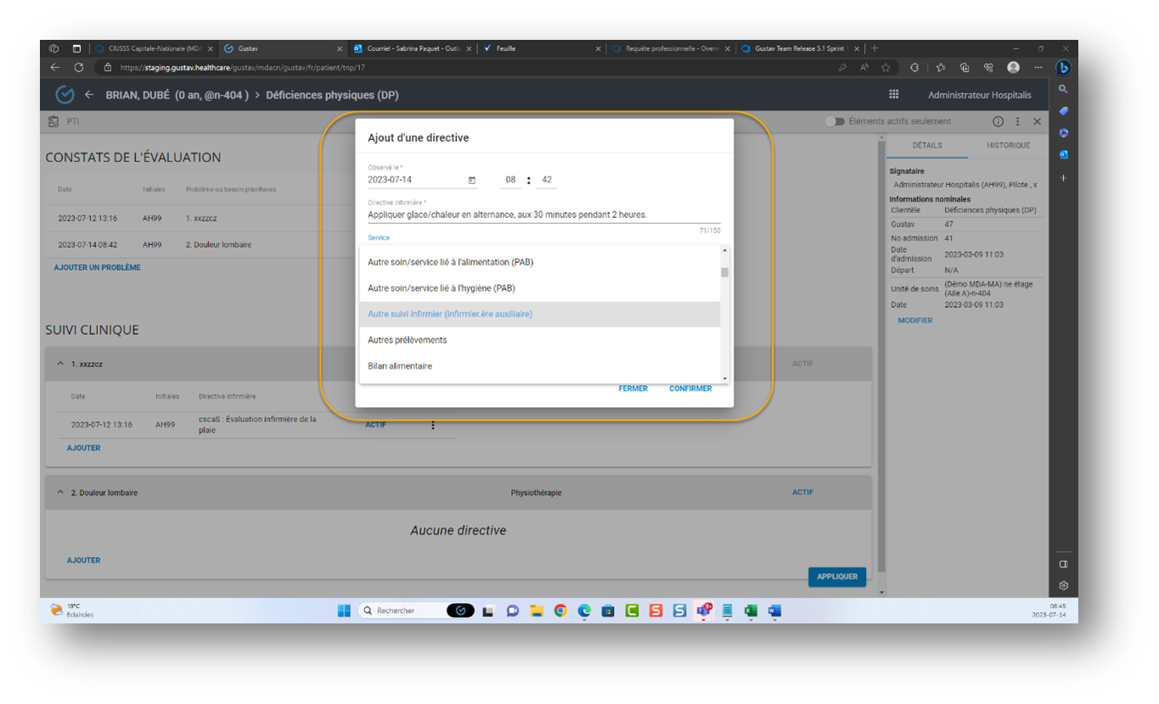Switch to the Historique tab
Screen dimensions: 1159x704
pyautogui.click(x=1008, y=146)
